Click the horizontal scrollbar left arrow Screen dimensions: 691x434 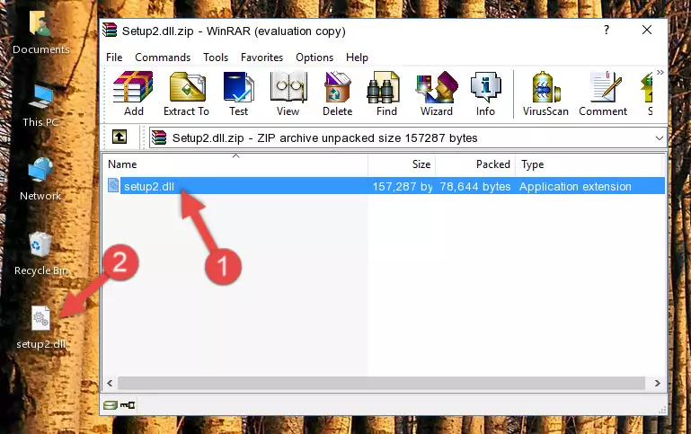click(110, 384)
